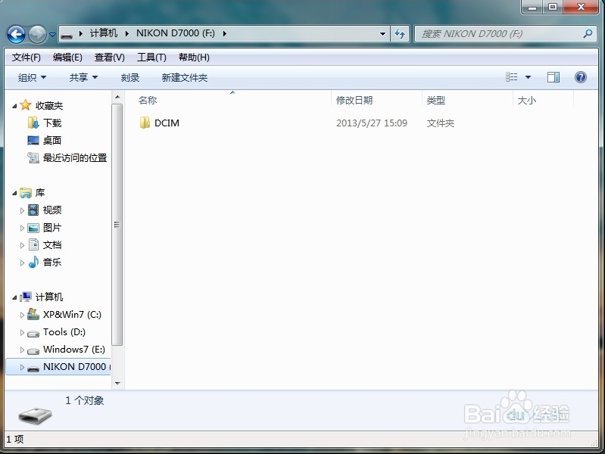605x454 pixels.
Task: Refresh the current folder view
Action: click(x=400, y=34)
